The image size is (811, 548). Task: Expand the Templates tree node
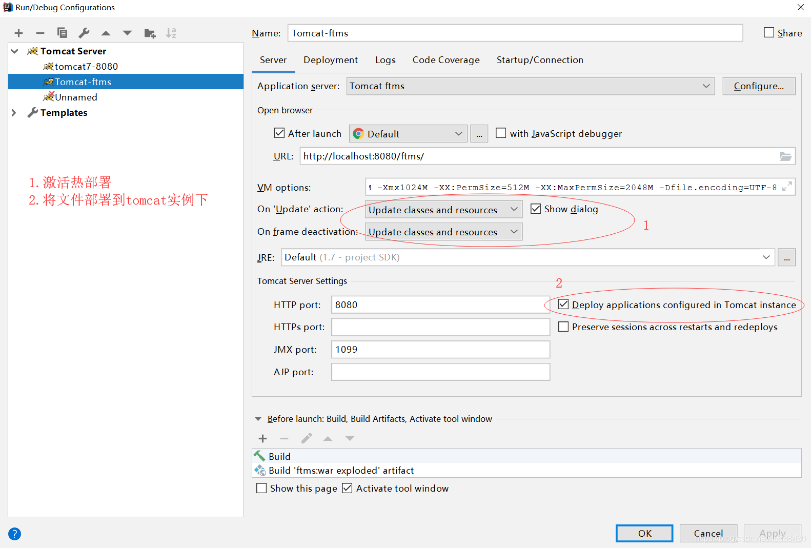point(14,113)
